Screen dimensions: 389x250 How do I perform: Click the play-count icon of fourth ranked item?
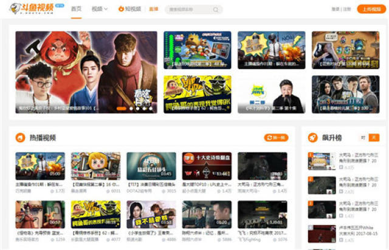(x=341, y=240)
